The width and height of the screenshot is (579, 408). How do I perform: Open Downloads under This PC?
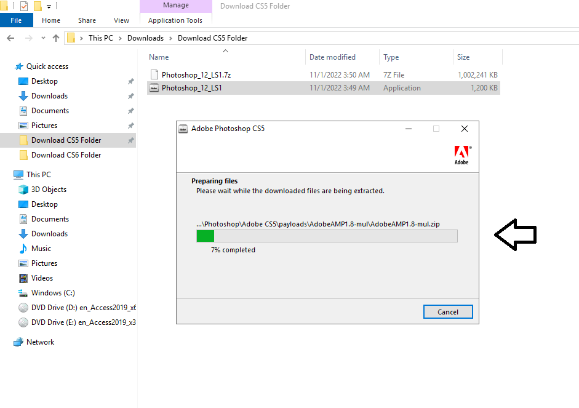(49, 234)
